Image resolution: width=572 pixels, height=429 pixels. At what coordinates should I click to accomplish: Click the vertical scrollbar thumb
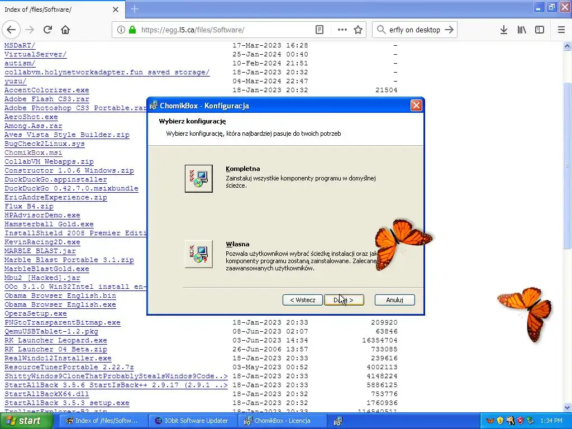pyautogui.click(x=567, y=166)
